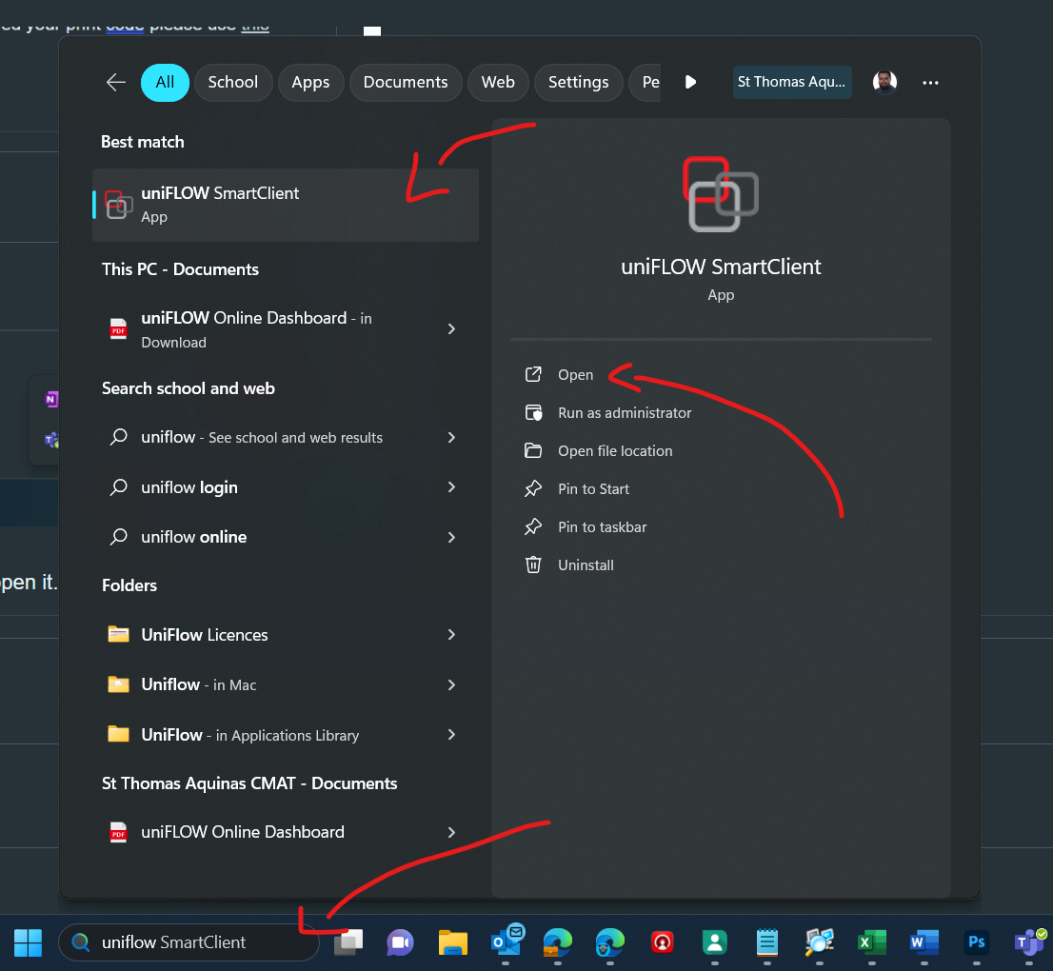Click the taskbar search box
The height and width of the screenshot is (971, 1053).
pyautogui.click(x=189, y=942)
